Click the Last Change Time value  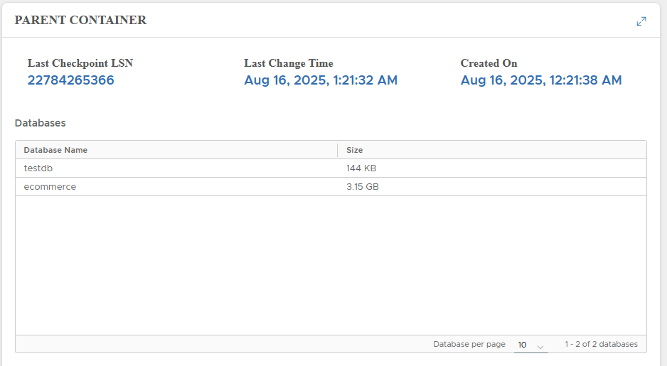point(321,80)
